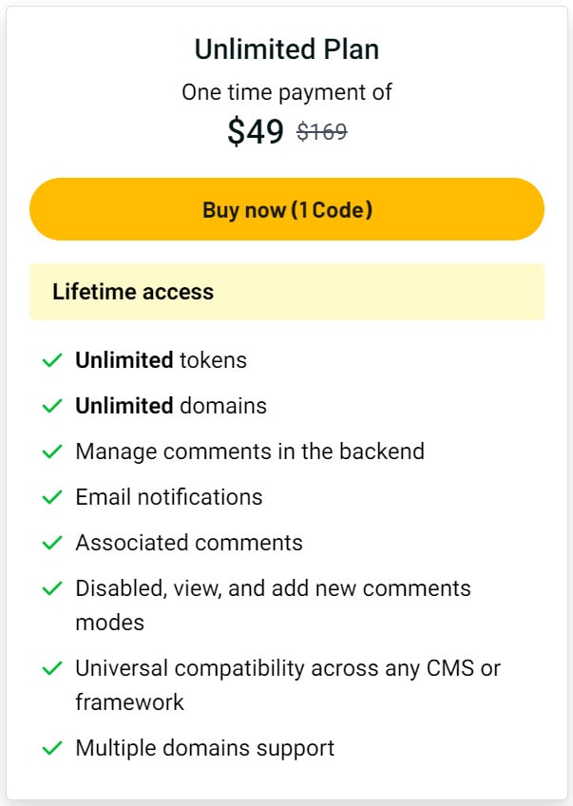
Task: Click checkmark icon beside Unlimited tokens
Action: click(52, 361)
